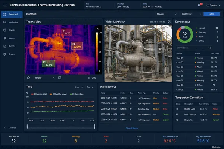
Task: Select the R2 region label on thermal image
Action: point(77,45)
